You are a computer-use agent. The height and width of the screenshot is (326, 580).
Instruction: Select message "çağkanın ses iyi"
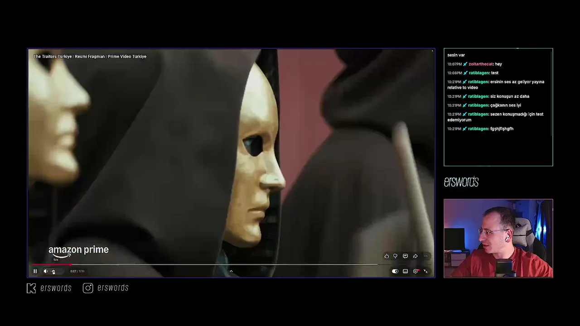pyautogui.click(x=484, y=105)
